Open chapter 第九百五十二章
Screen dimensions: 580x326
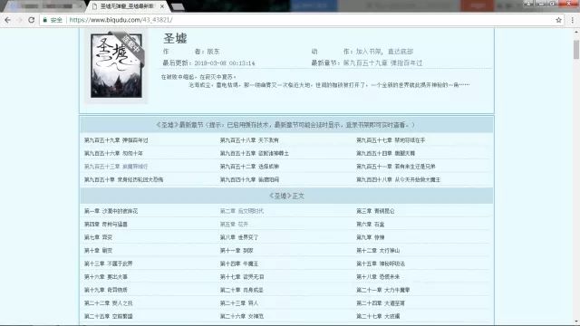tap(249, 167)
